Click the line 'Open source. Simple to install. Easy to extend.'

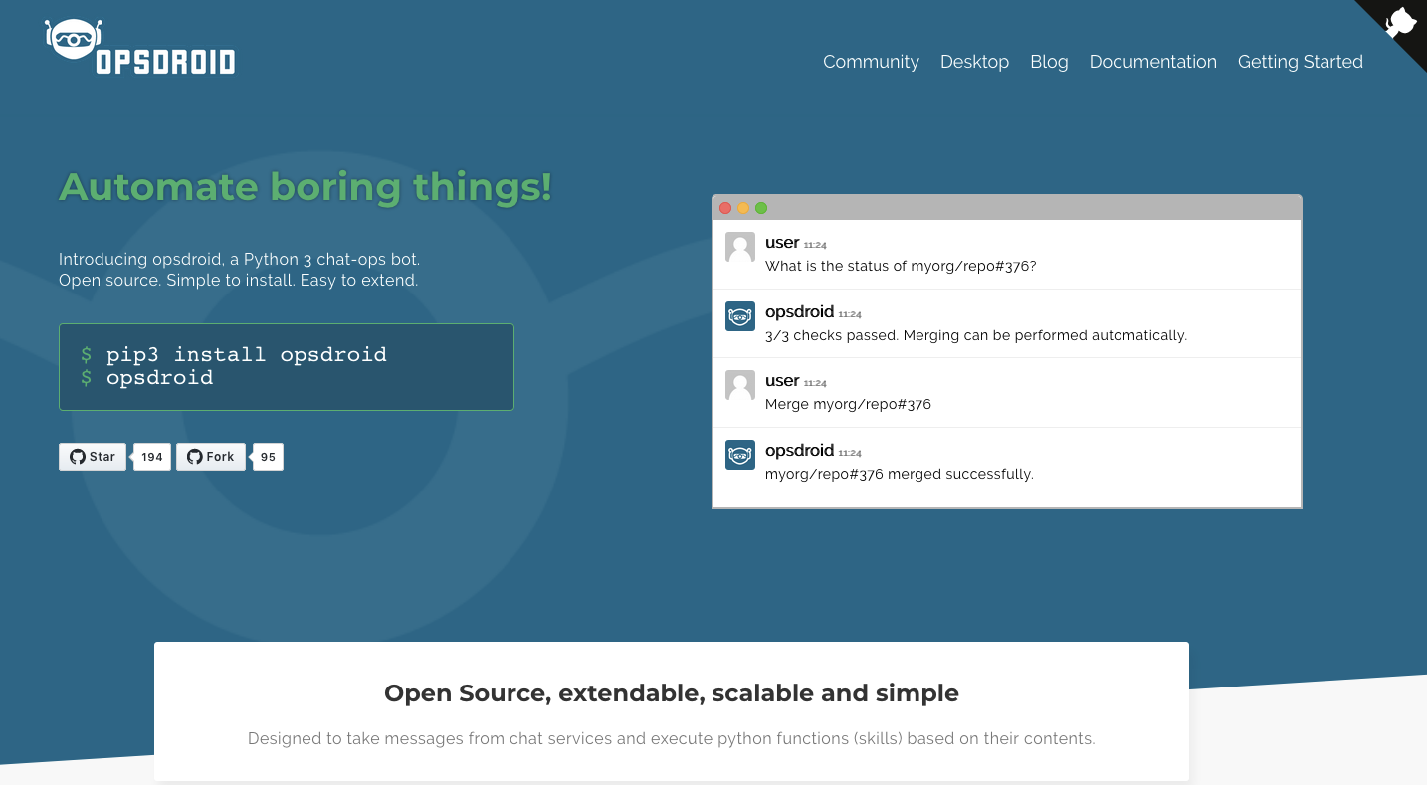(238, 281)
